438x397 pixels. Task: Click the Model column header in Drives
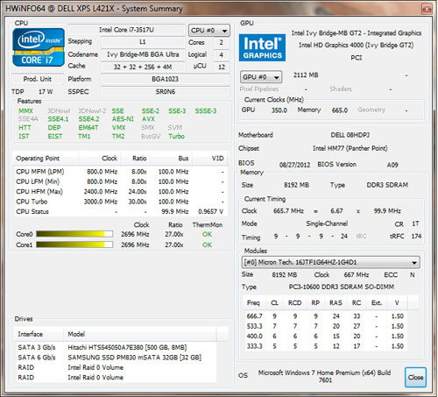(139, 334)
